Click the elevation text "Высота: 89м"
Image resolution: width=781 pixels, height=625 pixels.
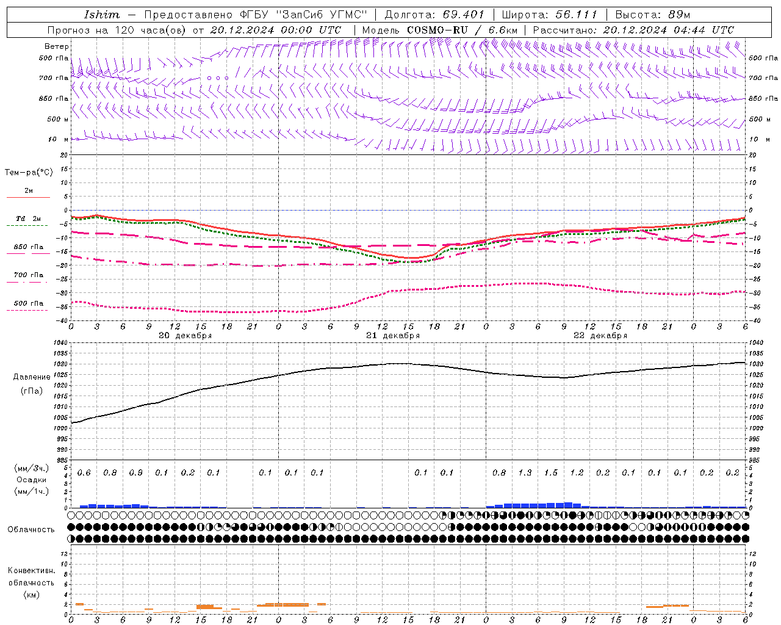pyautogui.click(x=652, y=15)
